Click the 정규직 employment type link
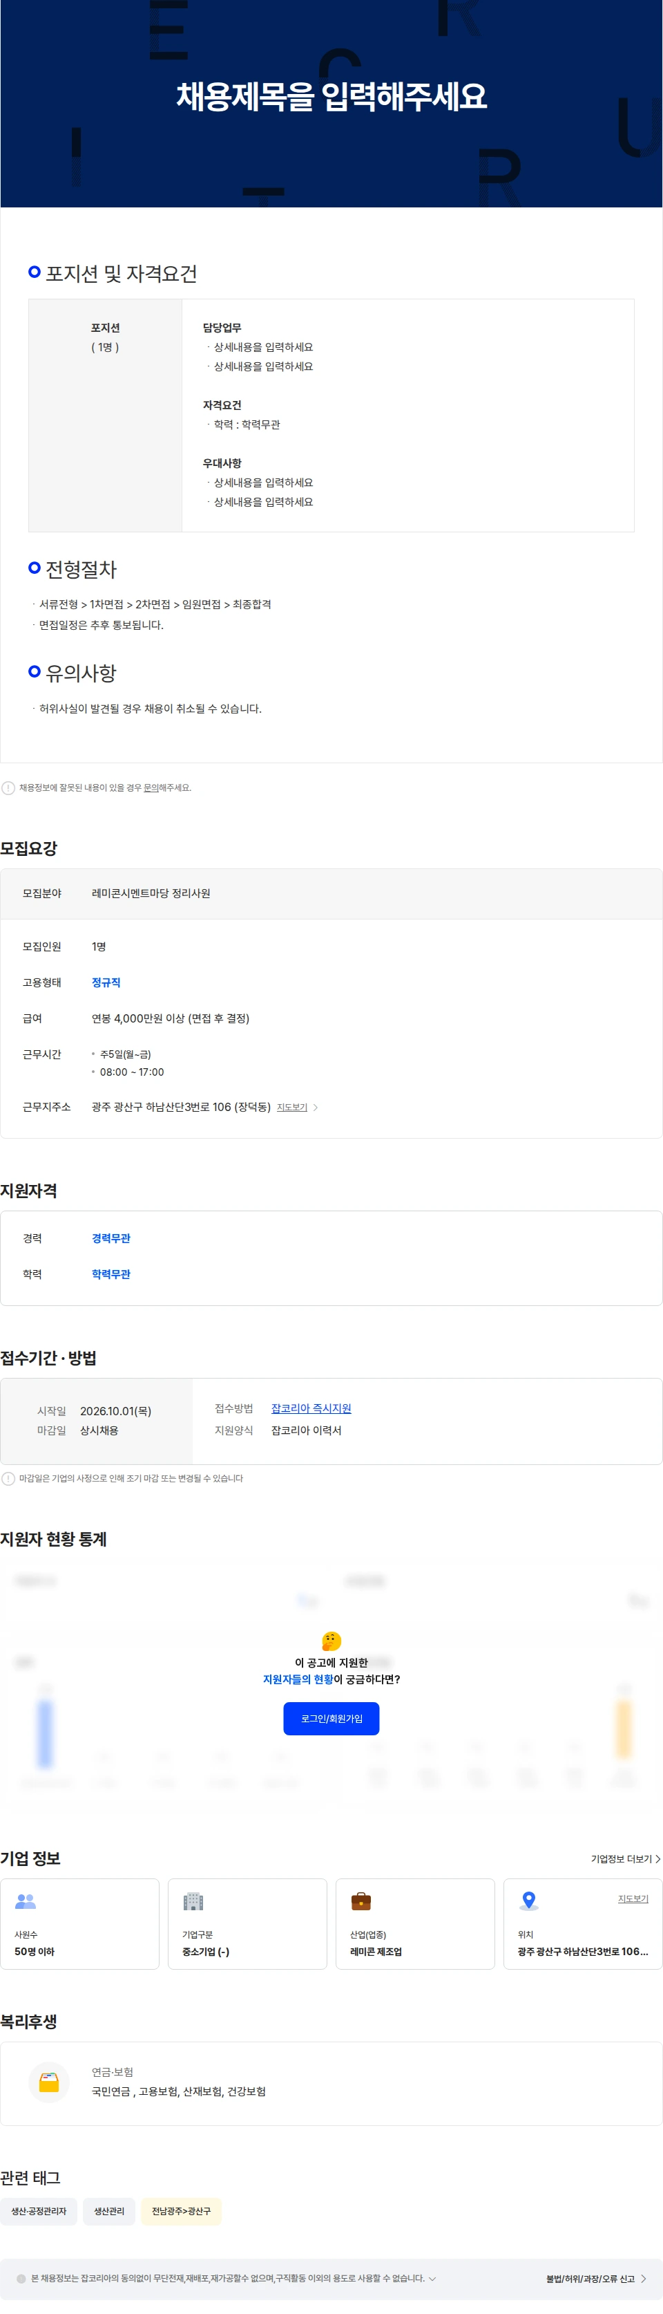 (x=106, y=982)
